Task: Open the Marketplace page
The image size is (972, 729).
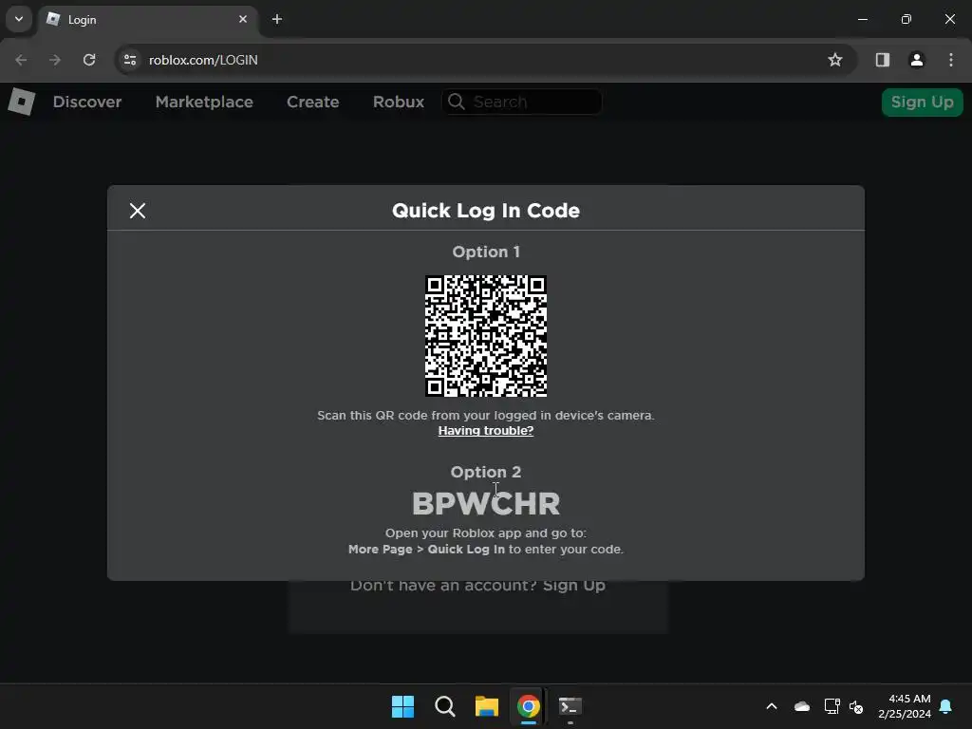Action: pos(204,102)
